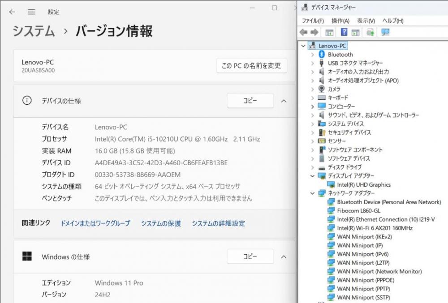Click the software components (ソフトウェア コンポーネント) icon
Image resolution: width=448 pixels, height=303 pixels.
click(322, 149)
